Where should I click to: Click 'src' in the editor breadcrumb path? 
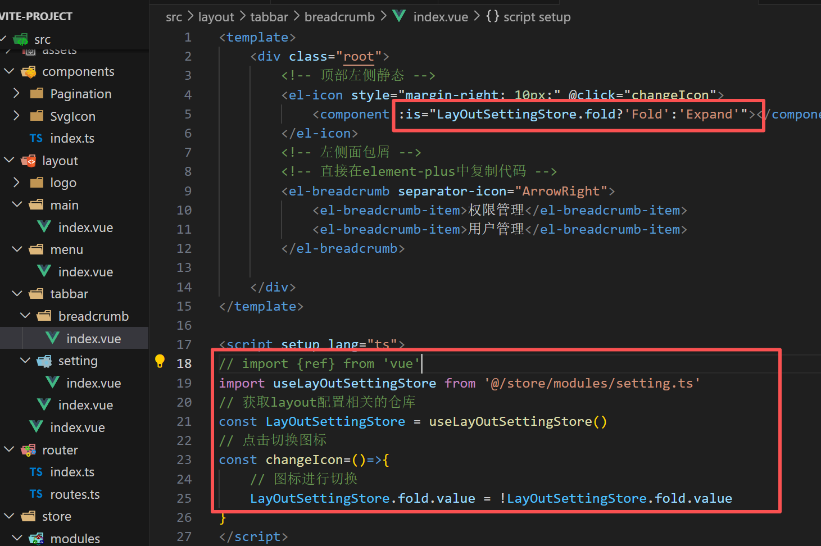(x=174, y=17)
